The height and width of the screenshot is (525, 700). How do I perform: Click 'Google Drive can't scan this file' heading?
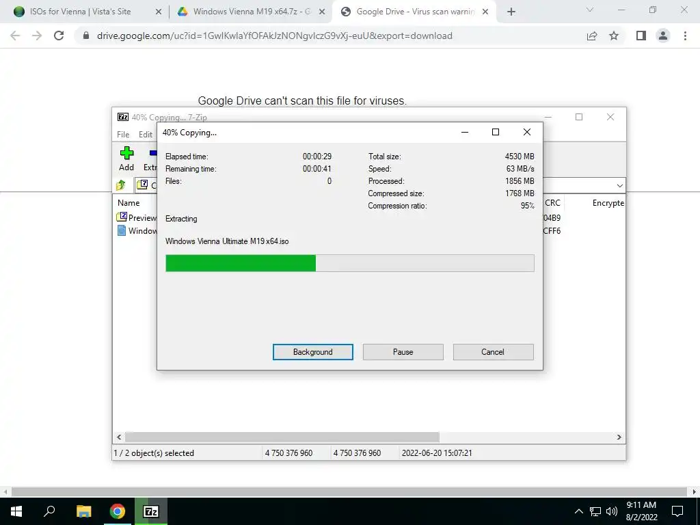tap(302, 100)
